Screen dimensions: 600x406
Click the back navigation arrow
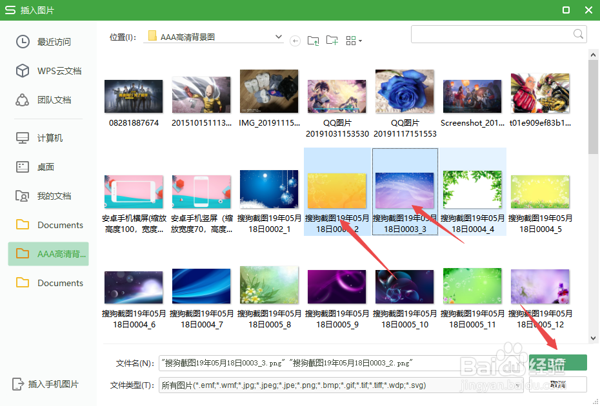pos(295,40)
